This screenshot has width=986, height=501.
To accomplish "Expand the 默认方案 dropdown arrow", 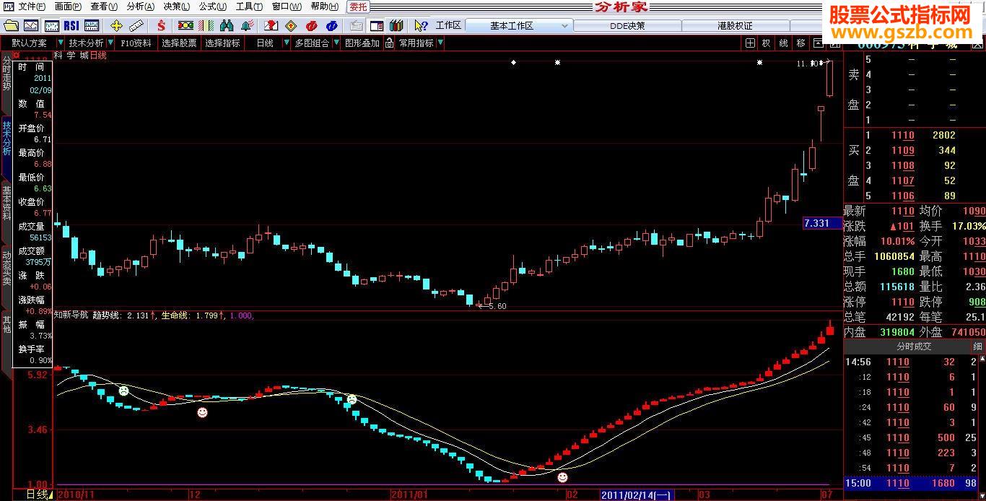I will 60,43.
